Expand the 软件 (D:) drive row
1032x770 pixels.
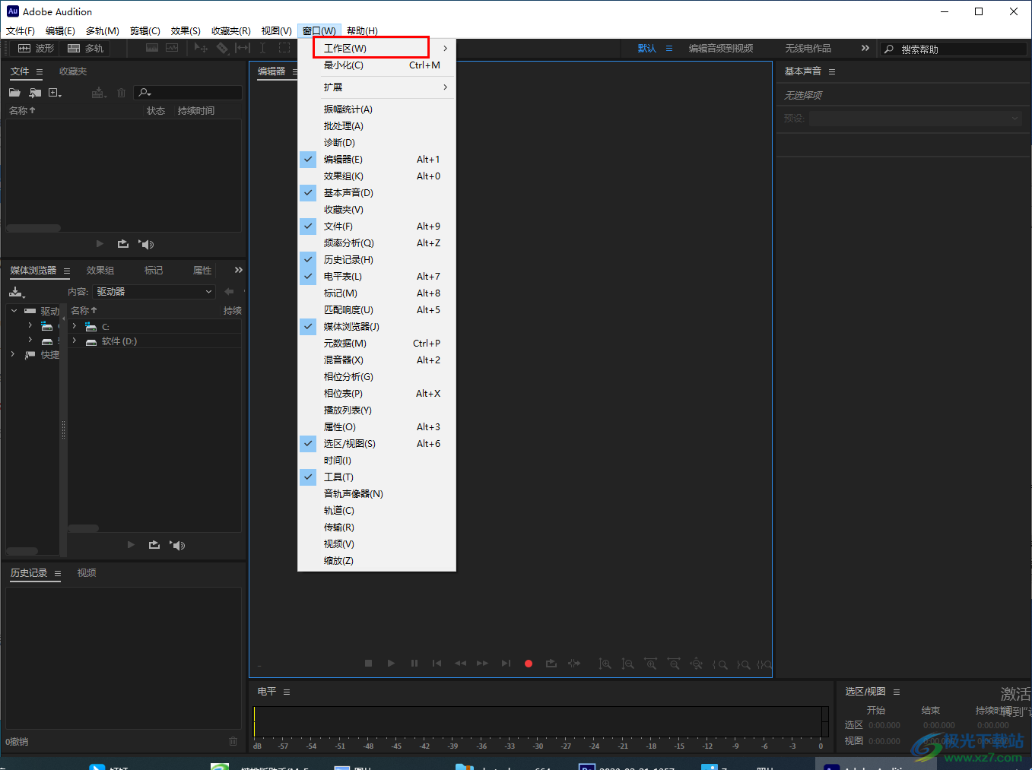[x=75, y=341]
